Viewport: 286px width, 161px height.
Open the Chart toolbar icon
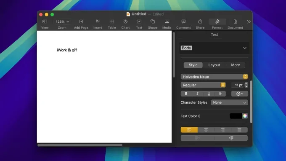coord(125,21)
